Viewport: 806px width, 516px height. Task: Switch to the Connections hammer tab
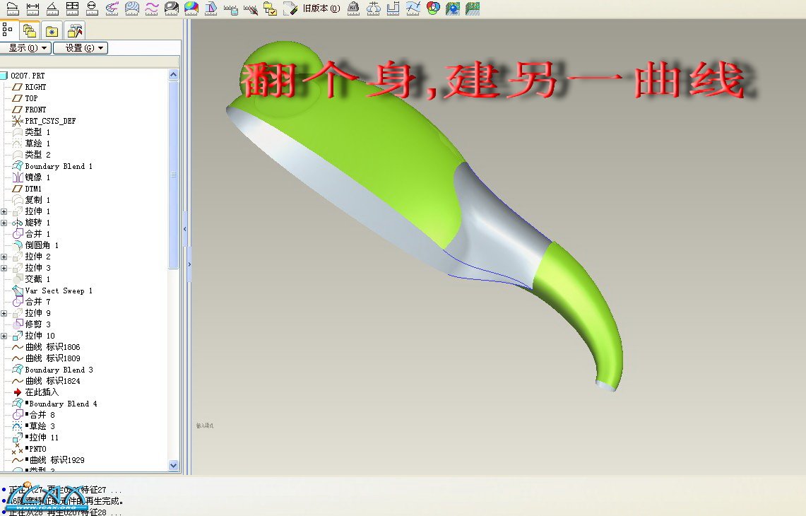[75, 31]
